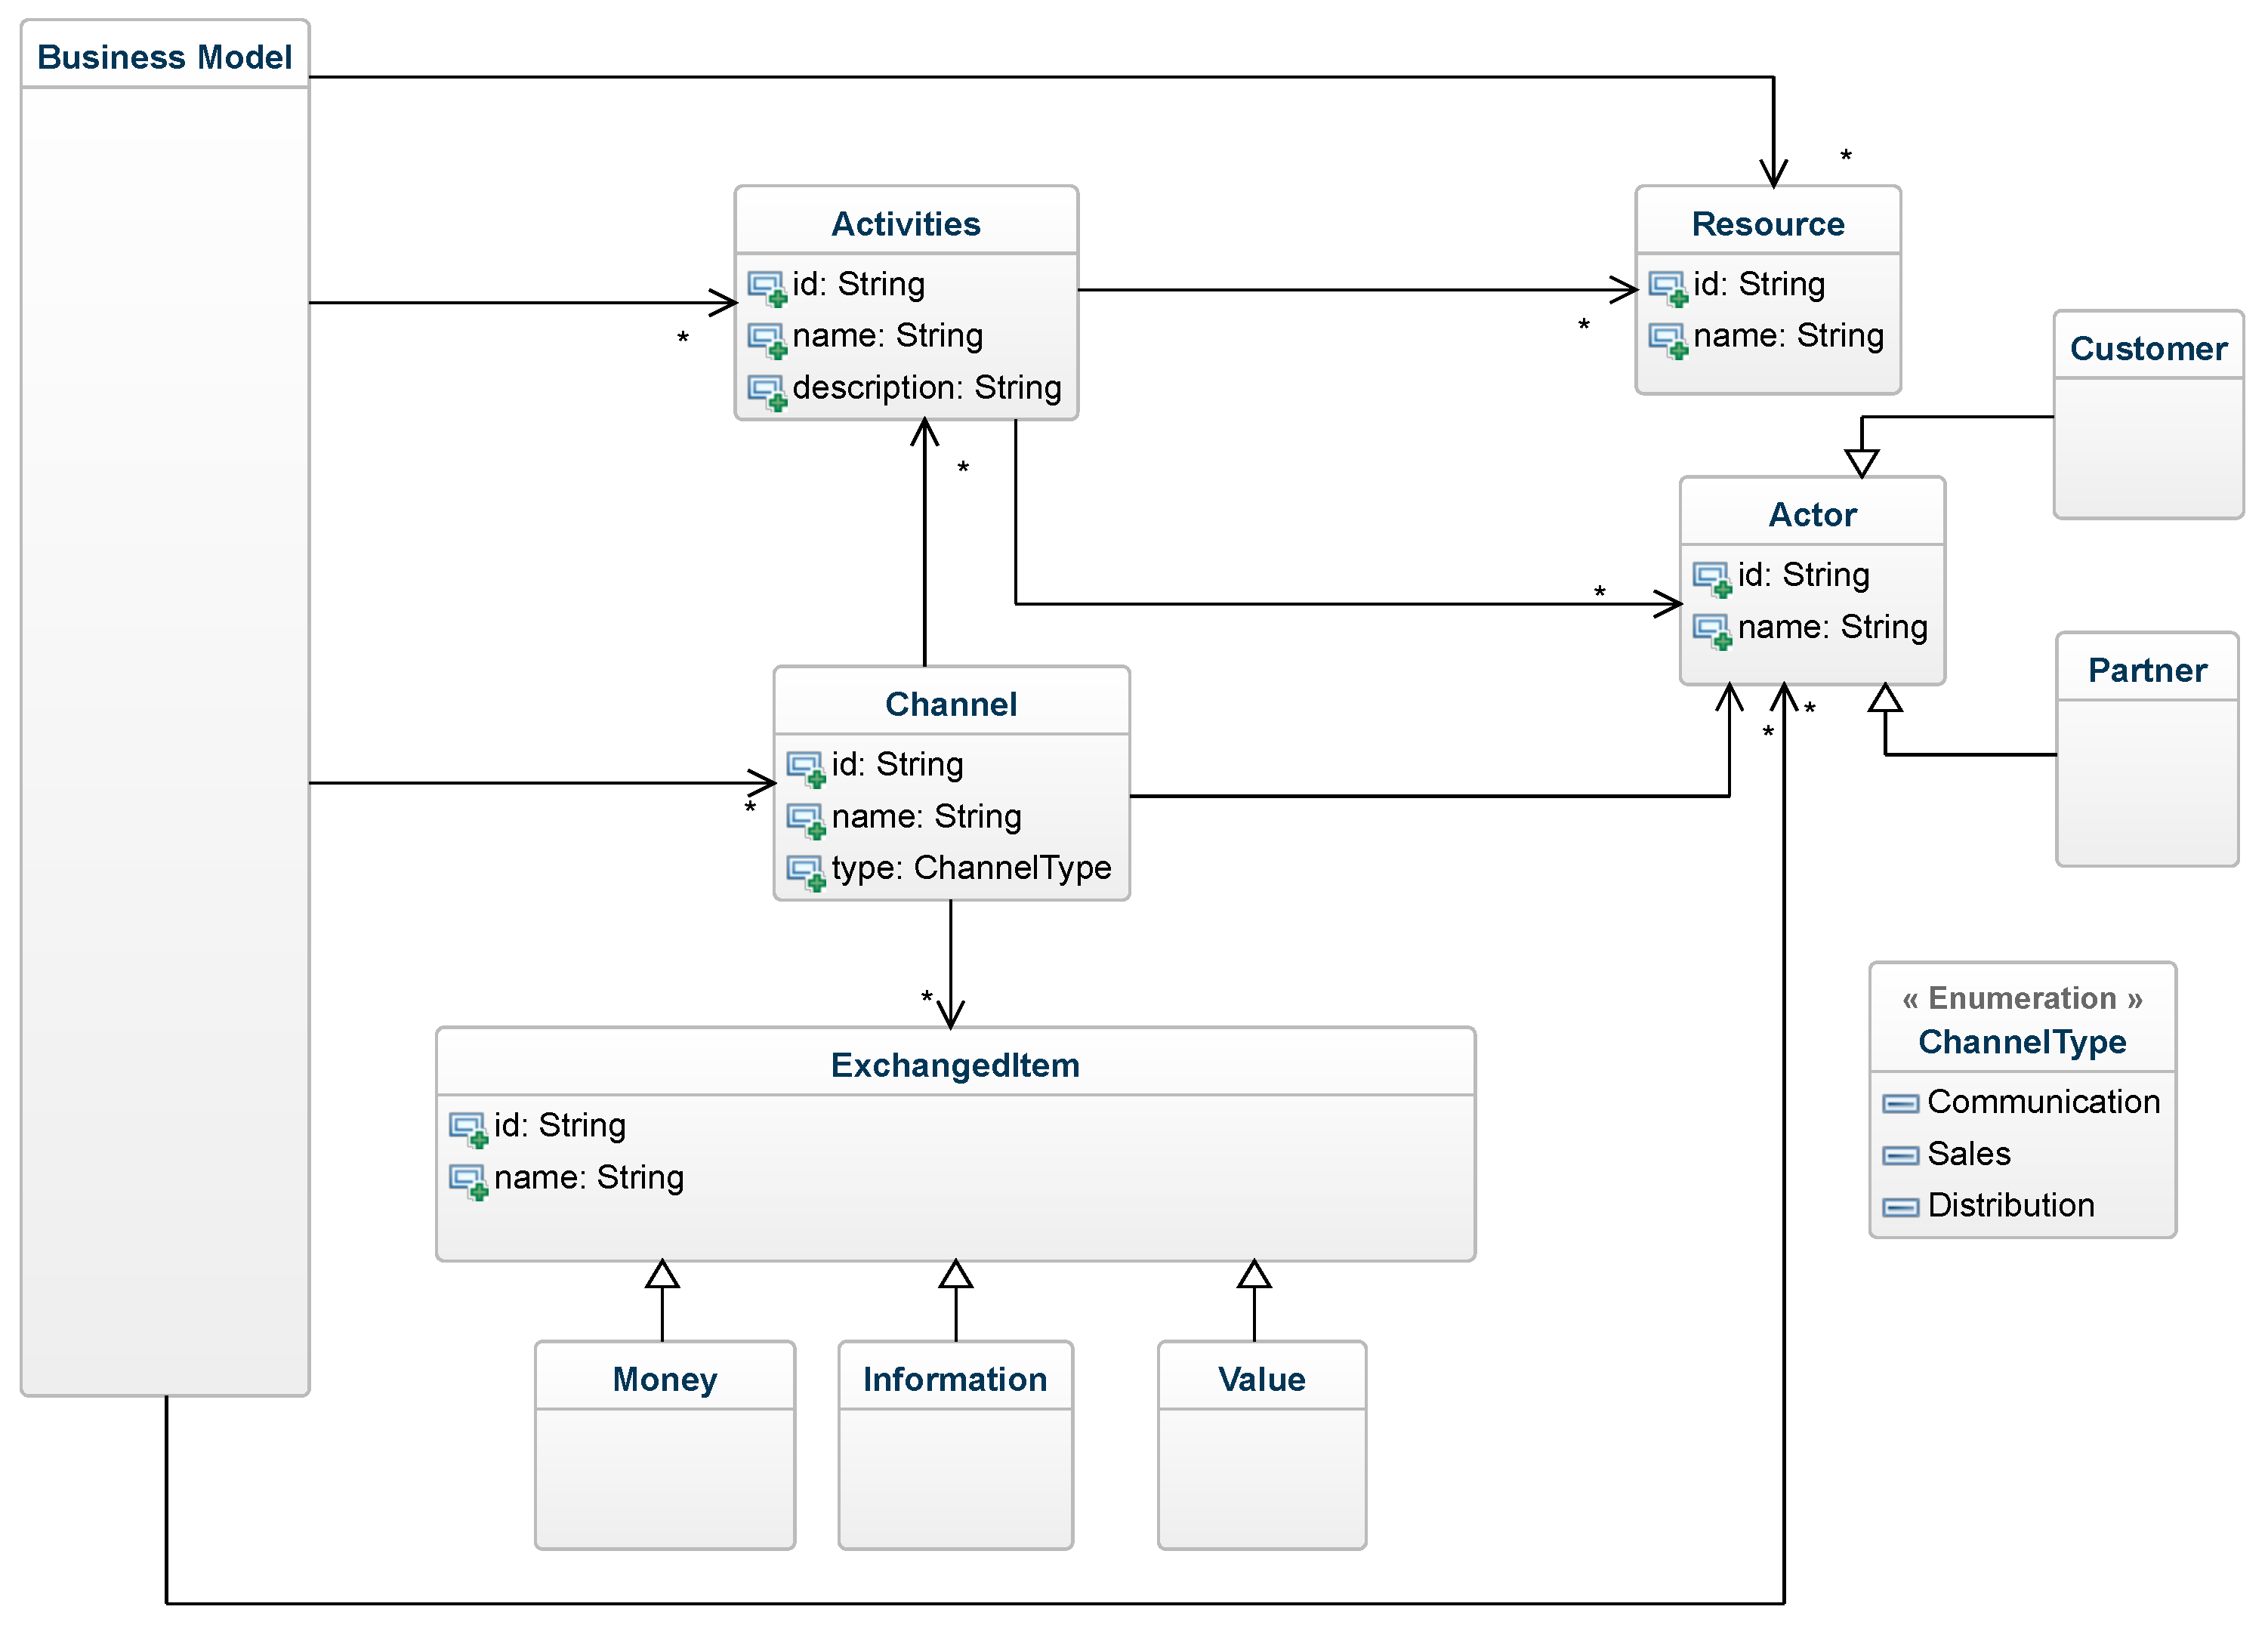This screenshot has width=2268, height=1625.
Task: Click the attribute icon beside ExchangedItem id
Action: 468,1129
